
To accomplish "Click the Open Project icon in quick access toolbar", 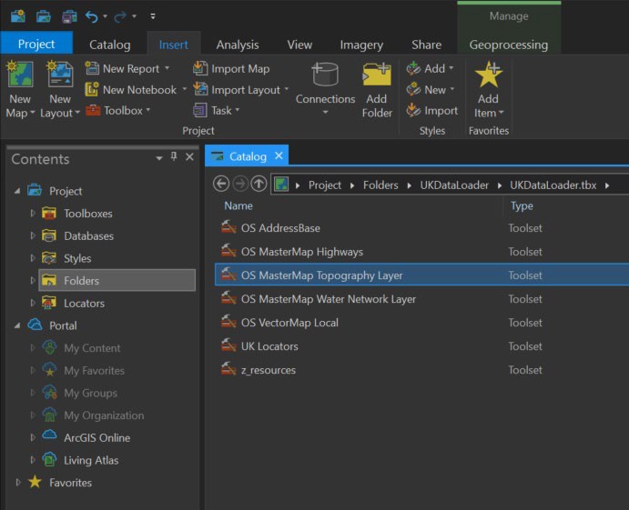I will click(x=44, y=16).
